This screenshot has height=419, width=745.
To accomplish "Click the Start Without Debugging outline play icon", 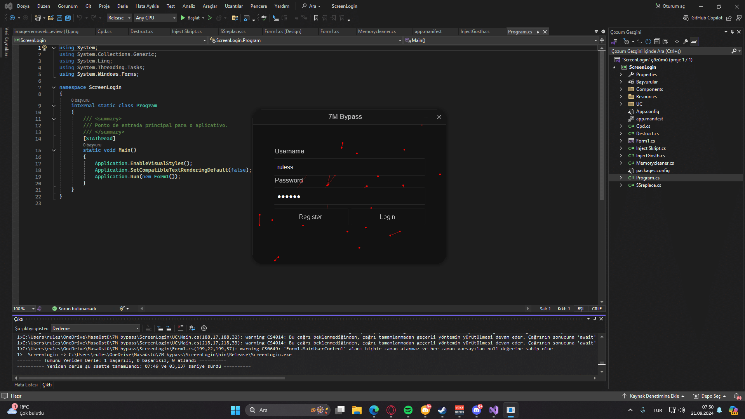I will point(210,18).
